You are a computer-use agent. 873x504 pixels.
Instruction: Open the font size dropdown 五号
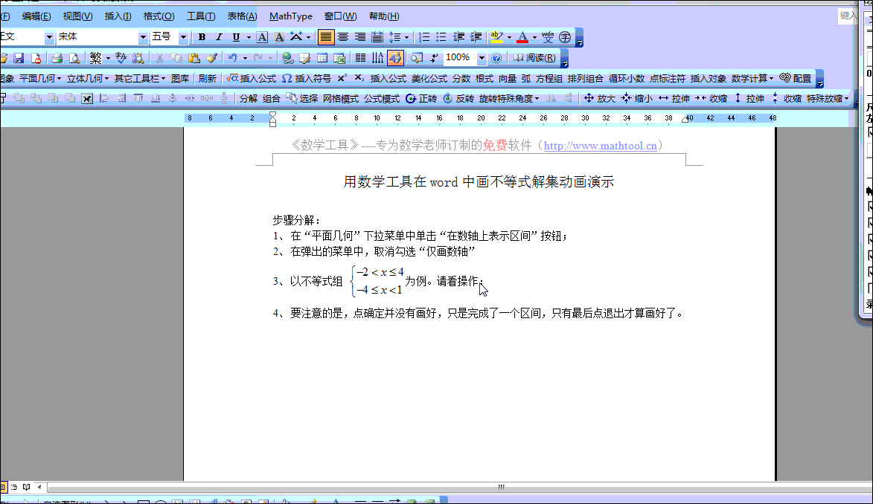coord(183,37)
